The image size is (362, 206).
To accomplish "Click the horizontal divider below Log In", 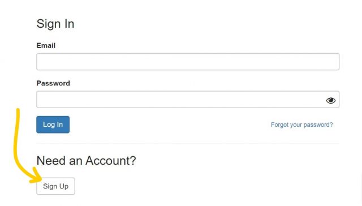I will 188,143.
